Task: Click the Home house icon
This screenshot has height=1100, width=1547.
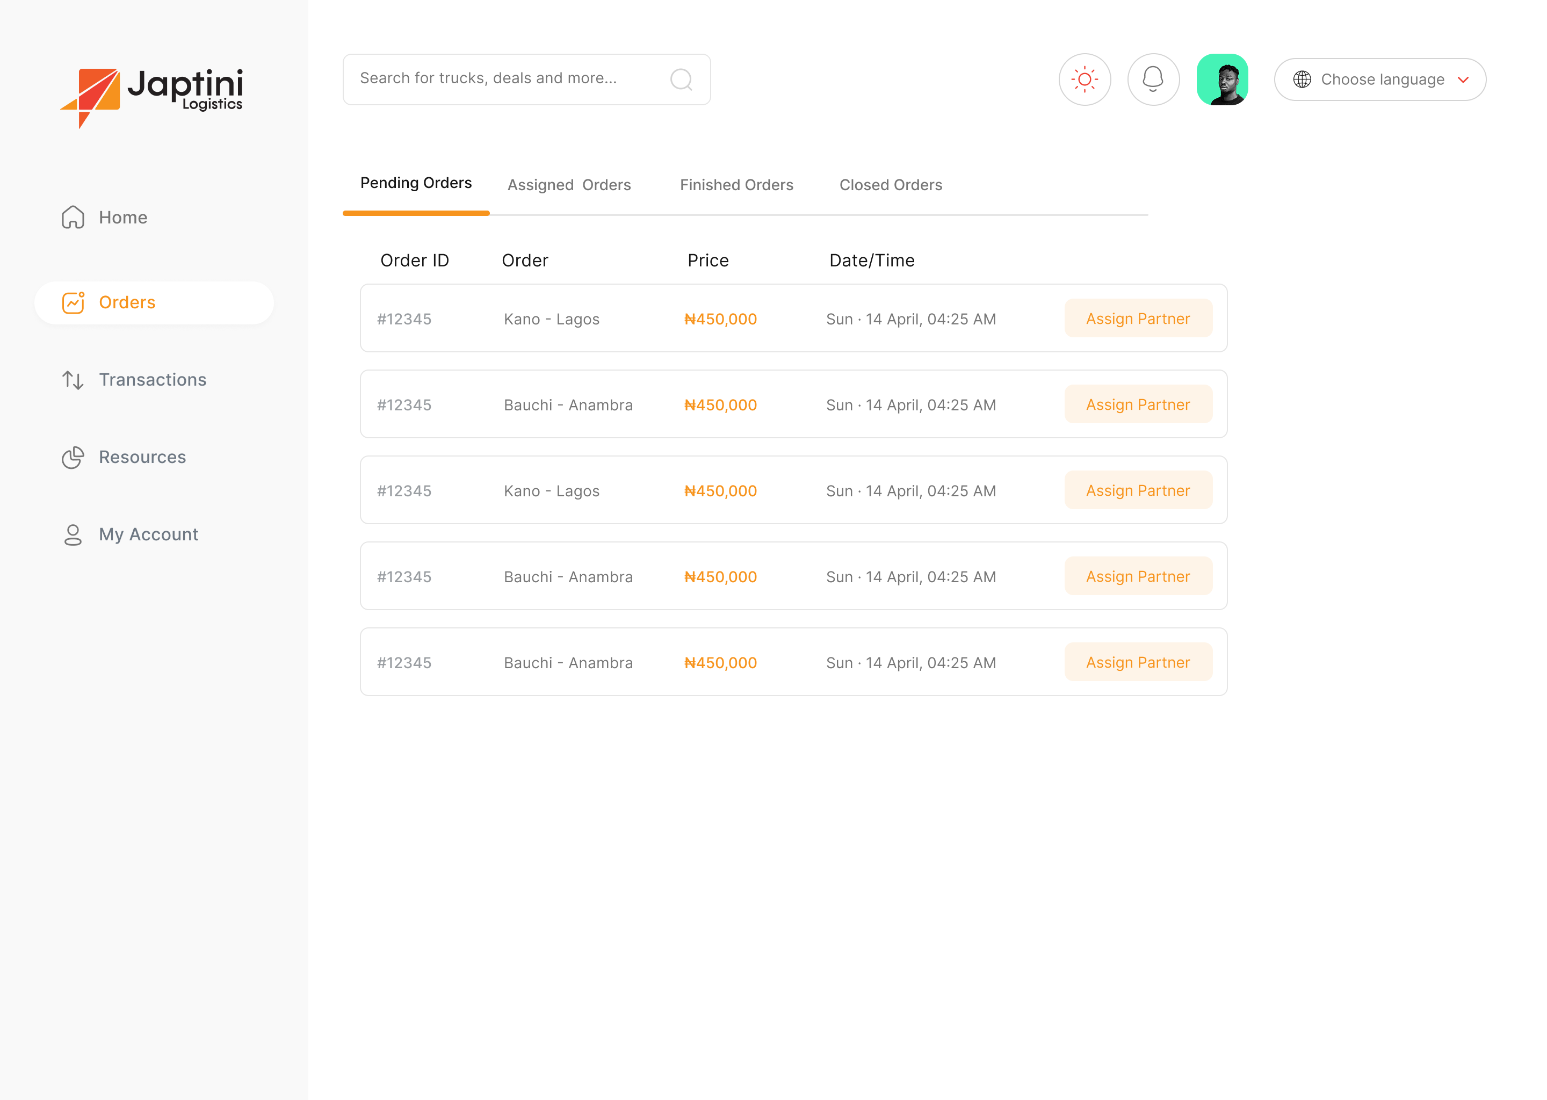Action: (73, 218)
